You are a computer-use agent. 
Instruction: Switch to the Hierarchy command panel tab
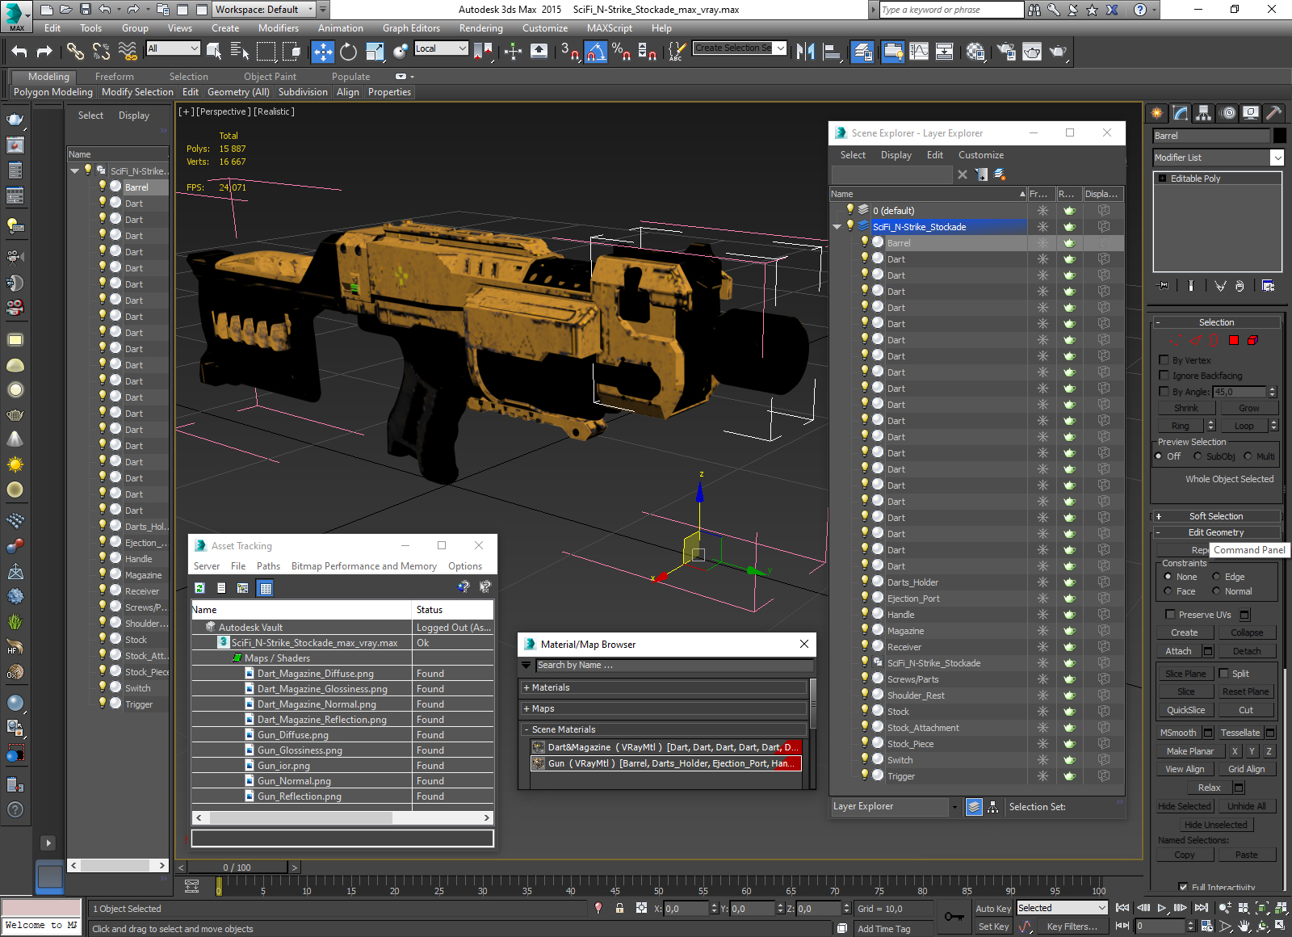1204,113
